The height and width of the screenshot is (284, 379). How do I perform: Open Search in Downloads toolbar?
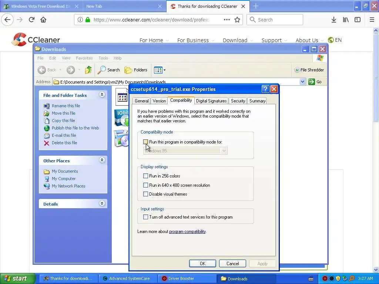[109, 70]
